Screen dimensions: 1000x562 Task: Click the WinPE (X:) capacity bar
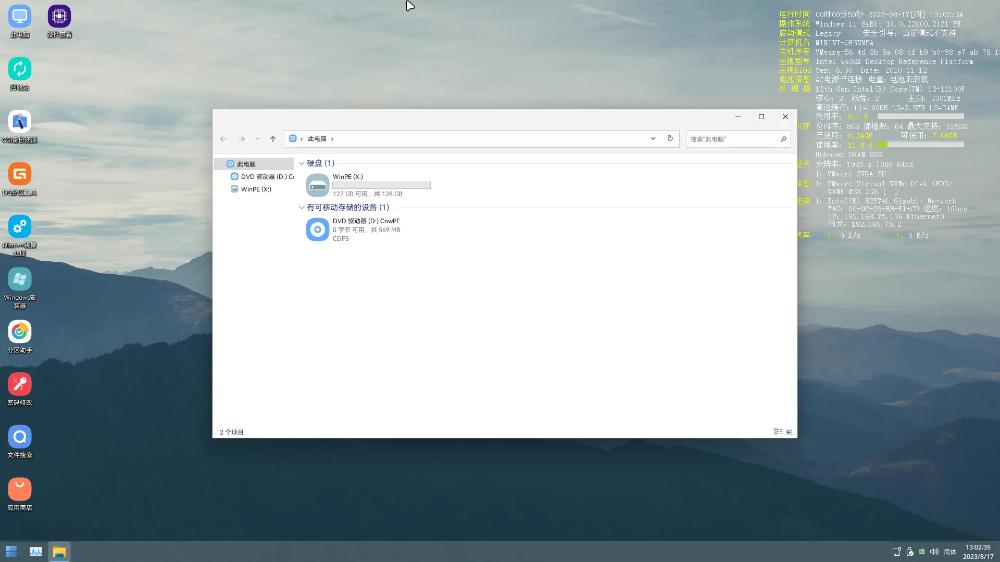pyautogui.click(x=381, y=185)
